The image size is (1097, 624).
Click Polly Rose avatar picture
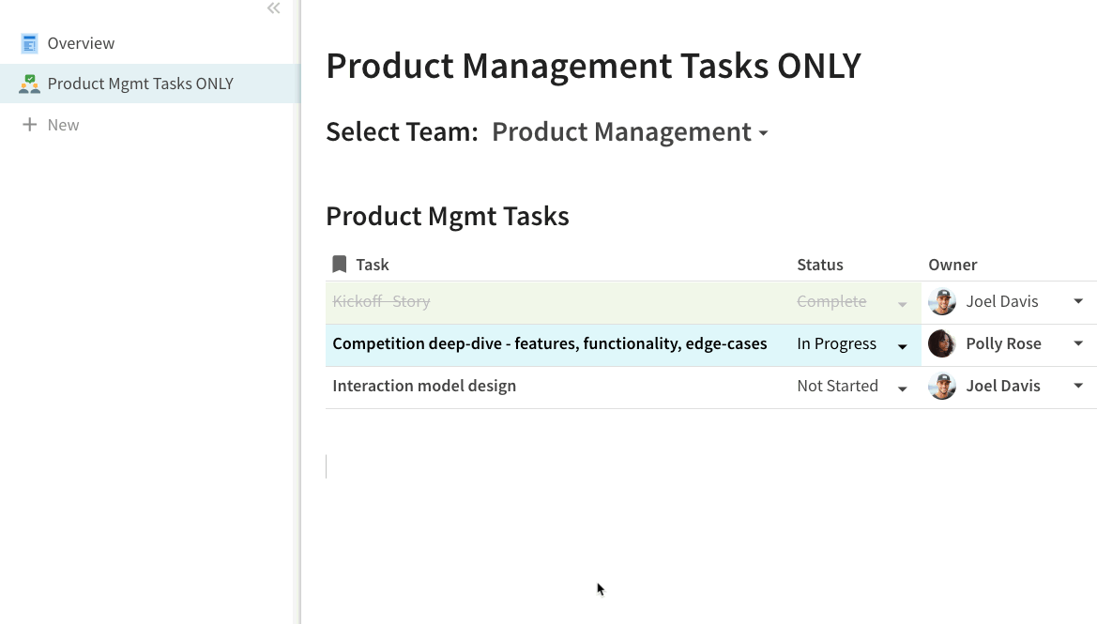pyautogui.click(x=942, y=343)
